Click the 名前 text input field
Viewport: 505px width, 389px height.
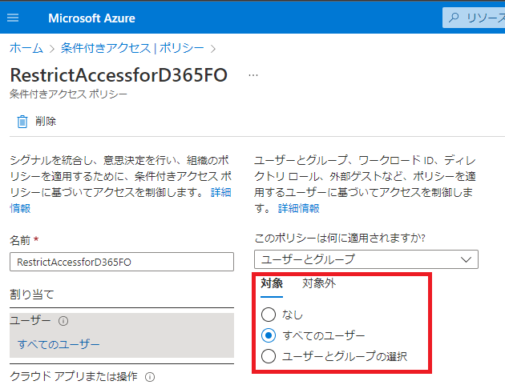coord(122,262)
